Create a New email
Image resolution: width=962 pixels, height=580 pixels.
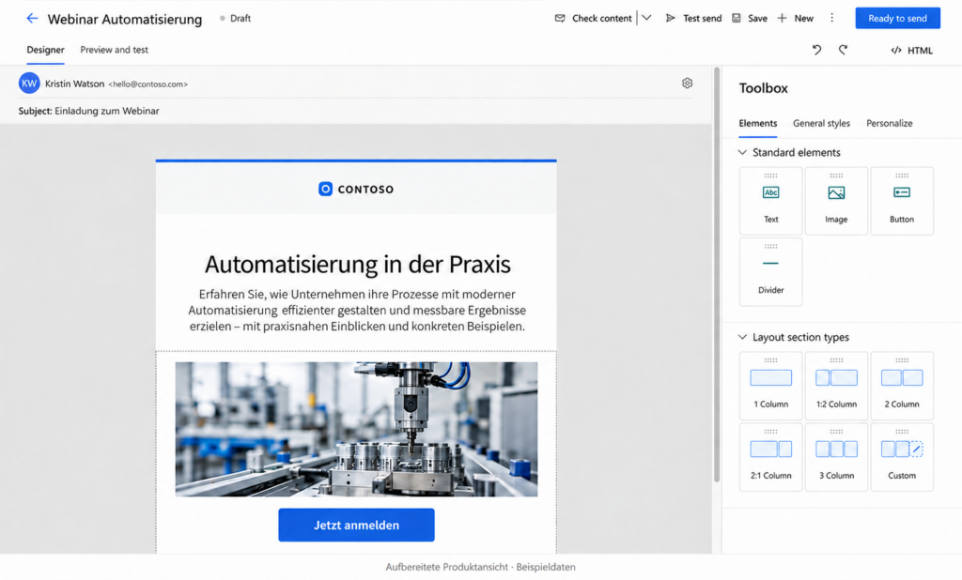click(x=796, y=19)
